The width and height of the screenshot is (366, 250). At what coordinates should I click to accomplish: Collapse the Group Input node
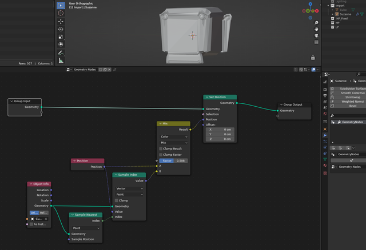(x=11, y=101)
